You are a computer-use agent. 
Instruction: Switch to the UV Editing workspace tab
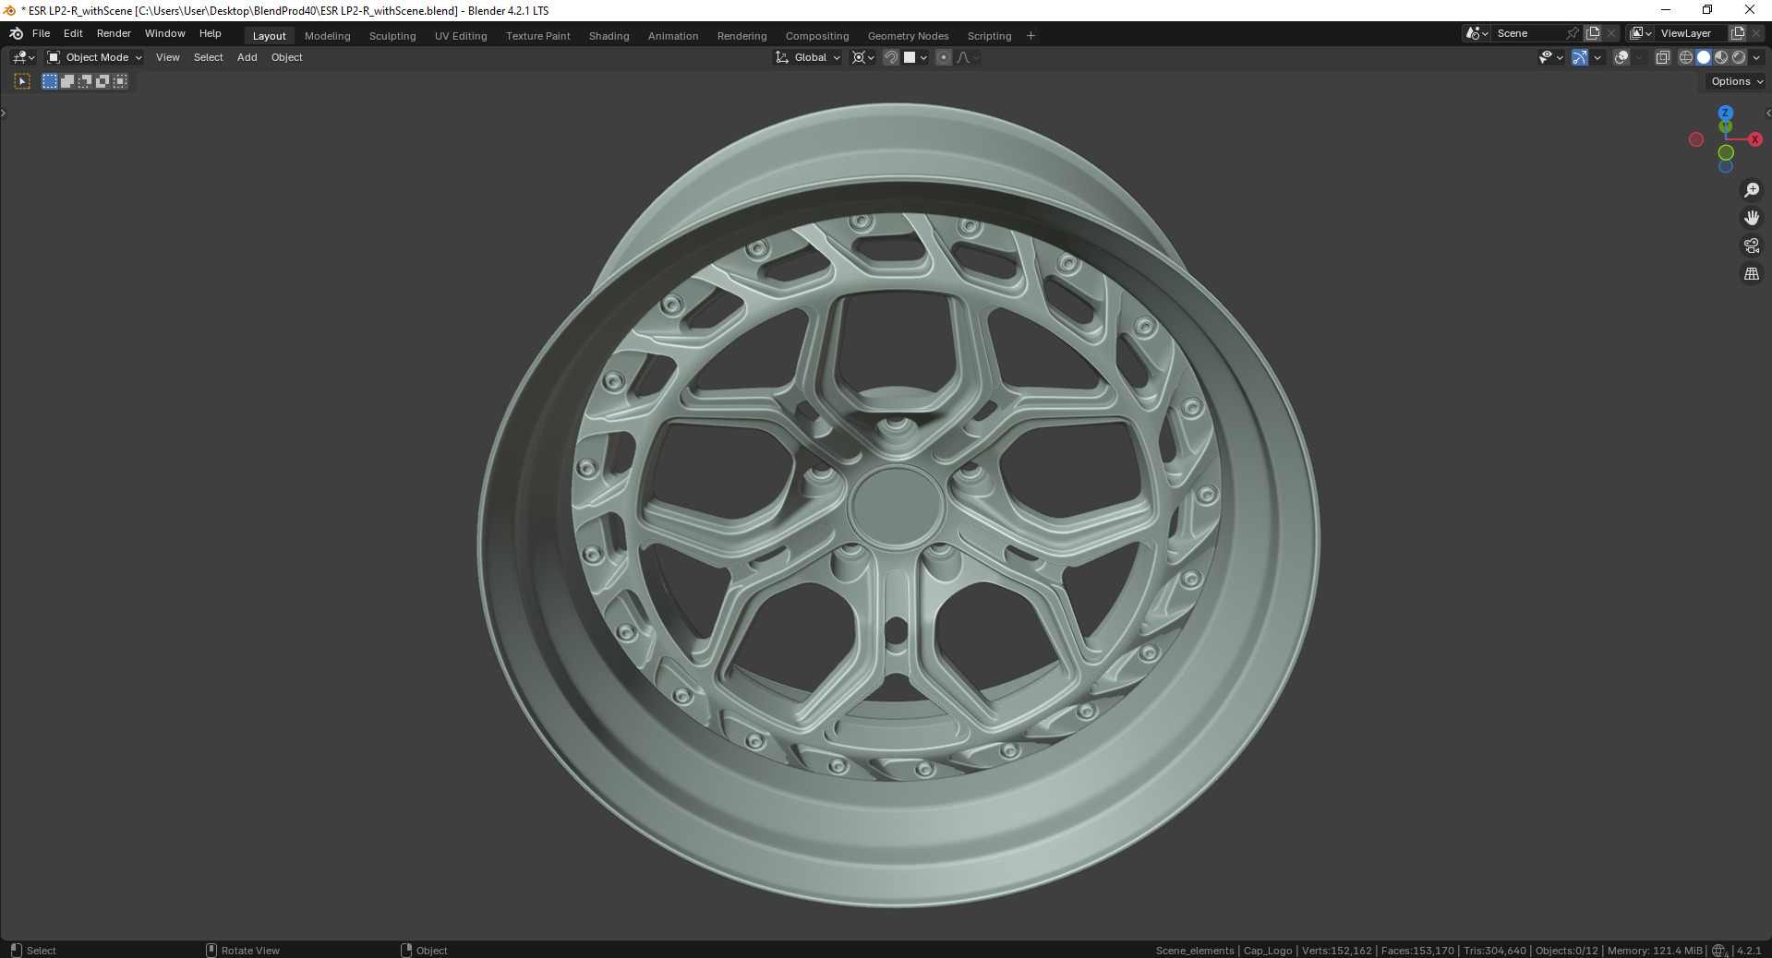(461, 36)
